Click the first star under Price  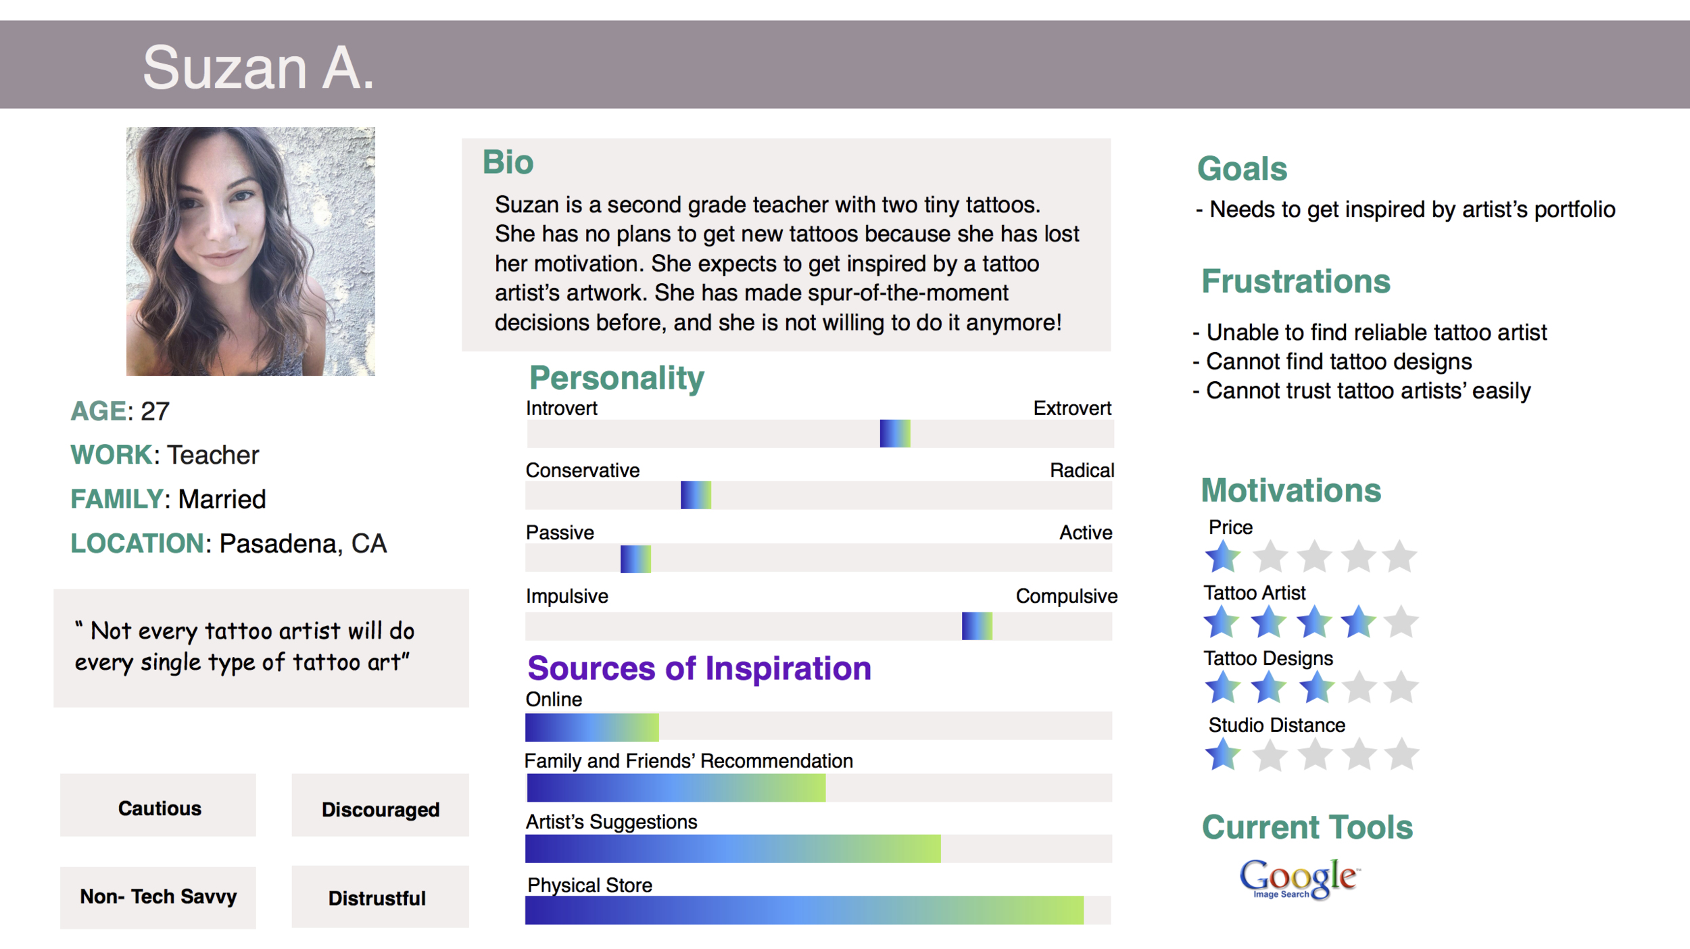click(1223, 556)
